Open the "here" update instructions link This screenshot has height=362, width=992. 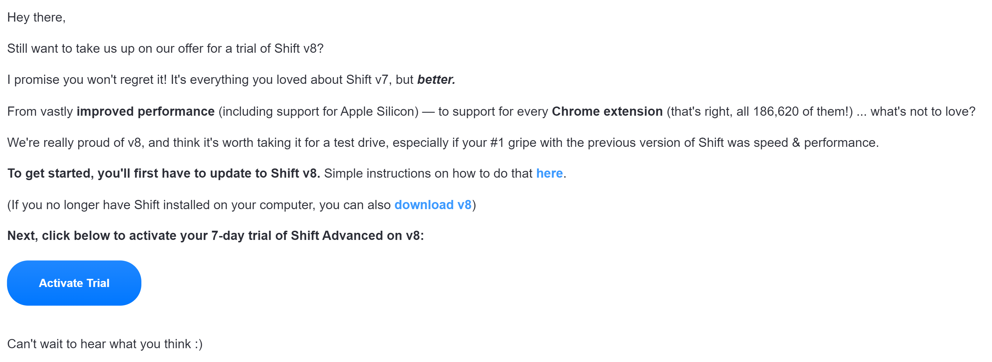(x=549, y=173)
